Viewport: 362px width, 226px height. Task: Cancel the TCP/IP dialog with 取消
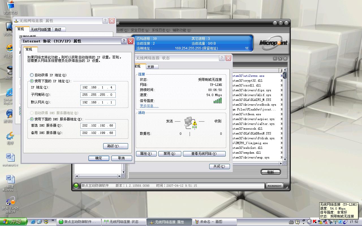[122, 158]
